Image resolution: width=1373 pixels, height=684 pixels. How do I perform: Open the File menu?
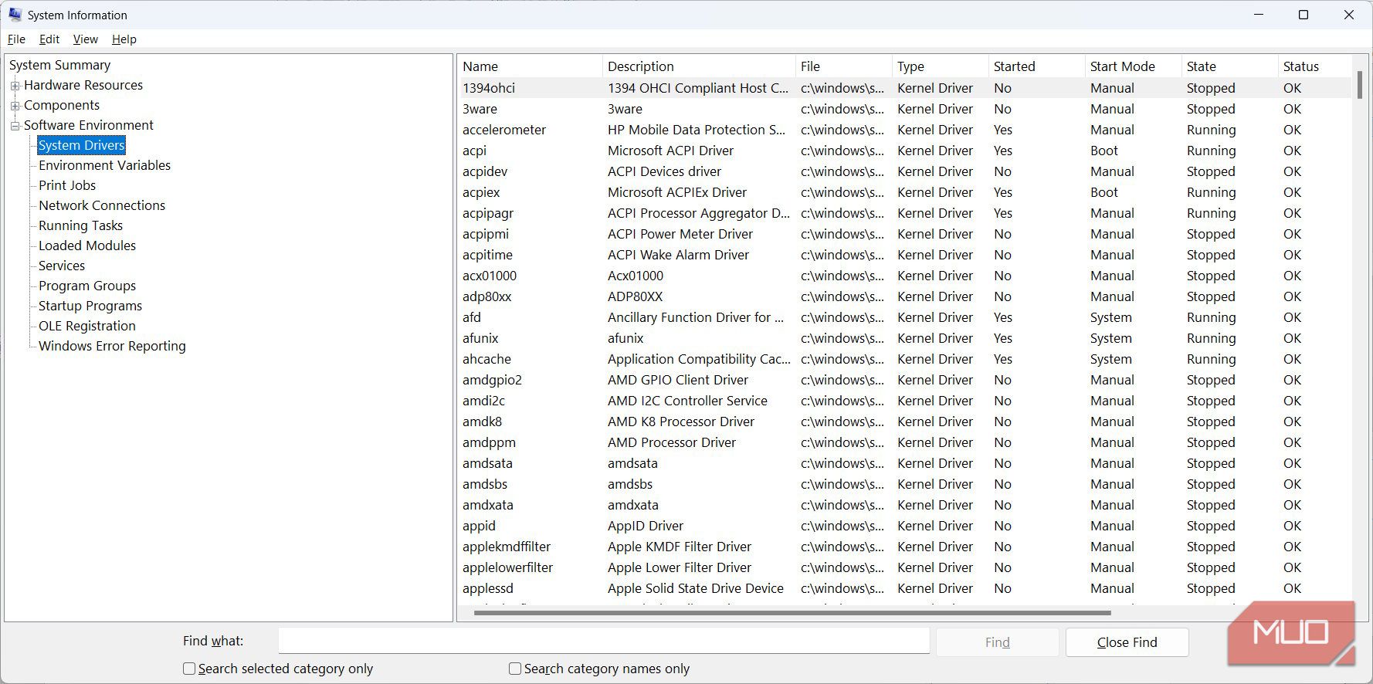coord(16,39)
